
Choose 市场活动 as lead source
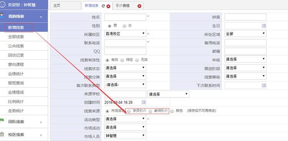[107, 111]
